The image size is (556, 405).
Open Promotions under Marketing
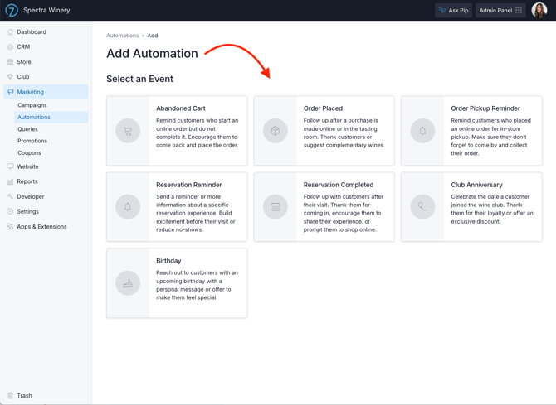tap(32, 141)
